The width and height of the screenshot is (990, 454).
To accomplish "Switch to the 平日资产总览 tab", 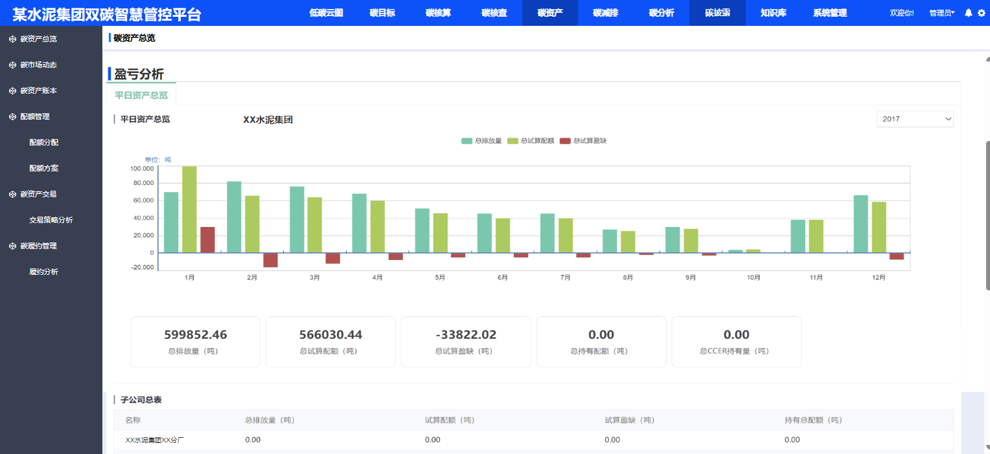I will (141, 94).
